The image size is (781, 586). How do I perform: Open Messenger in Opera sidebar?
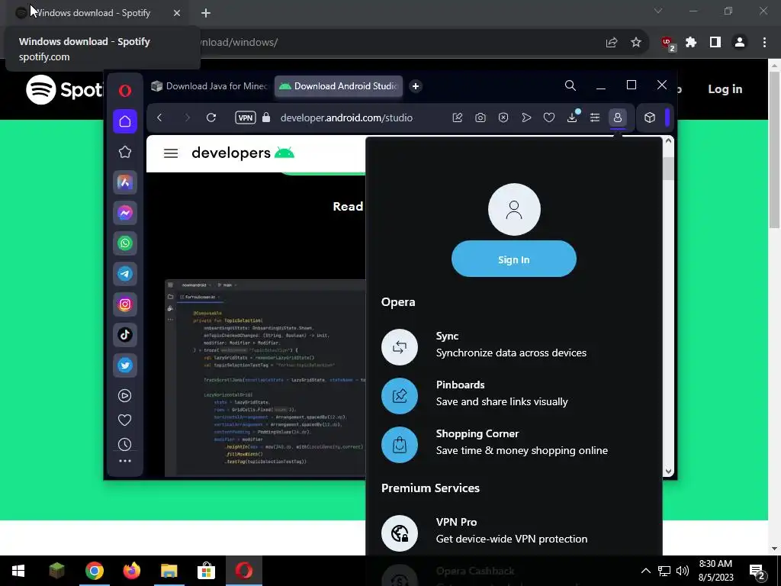[125, 213]
